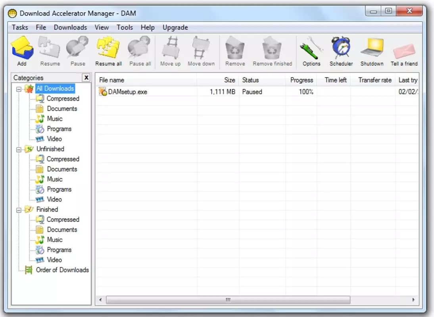Select Compressed under Finished

(63, 220)
